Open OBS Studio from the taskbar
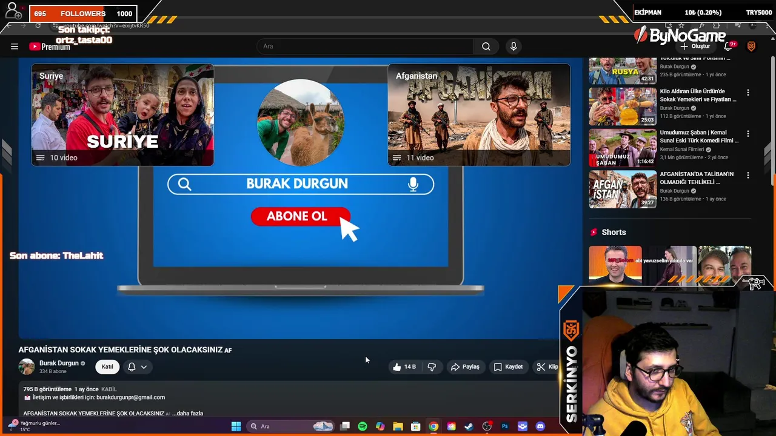776x436 pixels. [x=487, y=426]
